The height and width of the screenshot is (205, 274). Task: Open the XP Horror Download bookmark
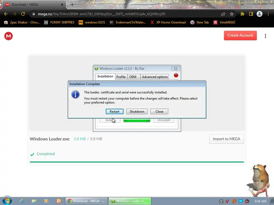pyautogui.click(x=168, y=22)
